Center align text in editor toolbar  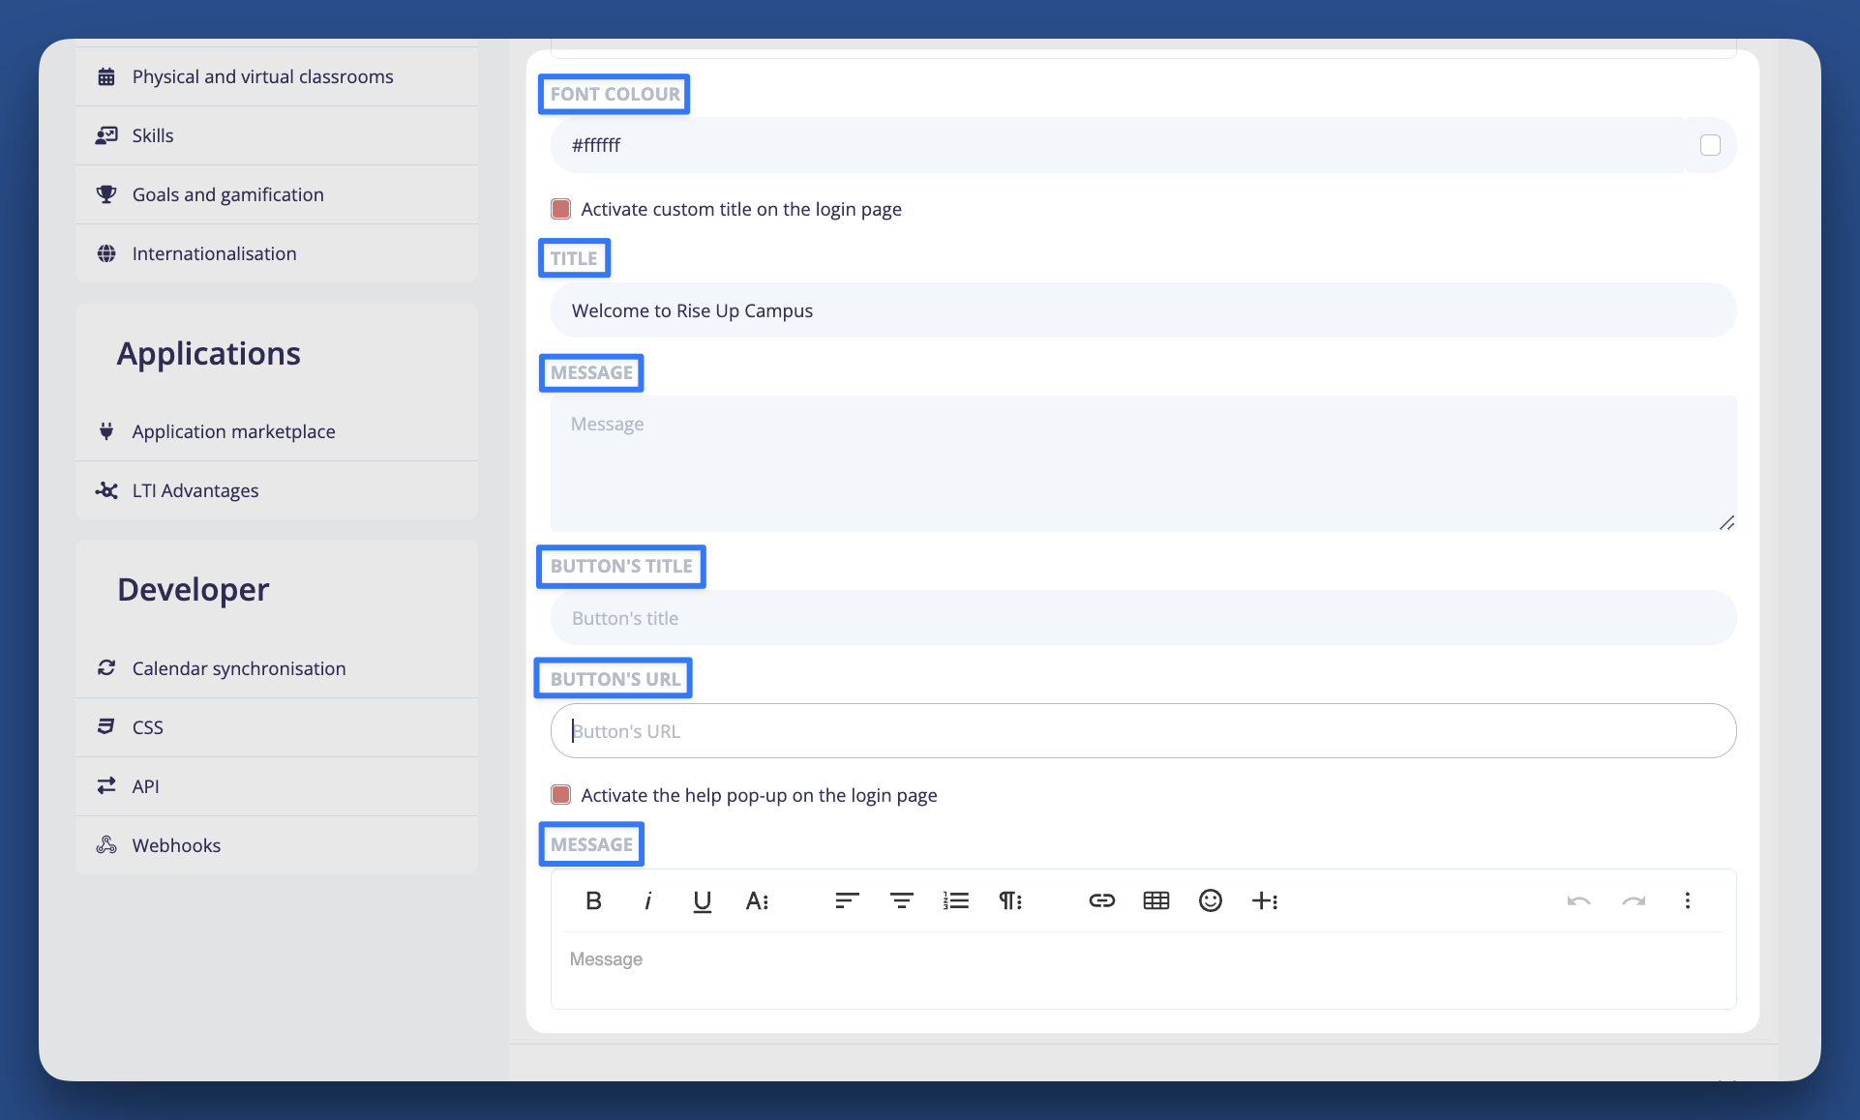pos(901,900)
